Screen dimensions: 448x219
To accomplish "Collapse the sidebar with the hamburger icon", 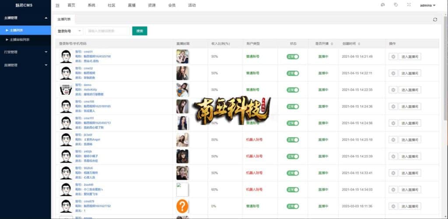I will (x=58, y=5).
